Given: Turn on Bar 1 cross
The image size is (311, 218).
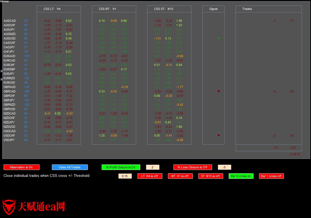Looking at the screenshot, I should coord(272,176).
